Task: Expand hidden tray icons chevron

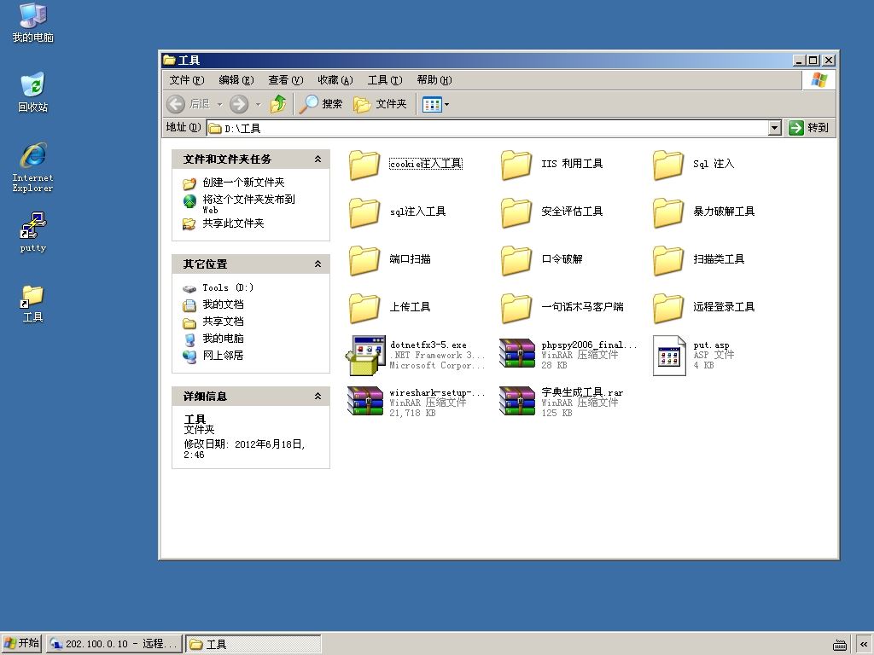Action: coord(864,645)
